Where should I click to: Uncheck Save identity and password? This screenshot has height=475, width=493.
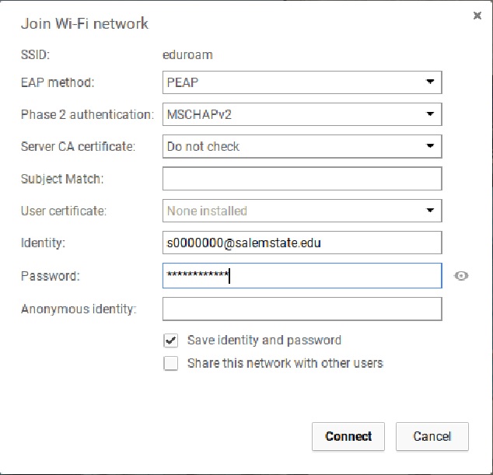(171, 341)
